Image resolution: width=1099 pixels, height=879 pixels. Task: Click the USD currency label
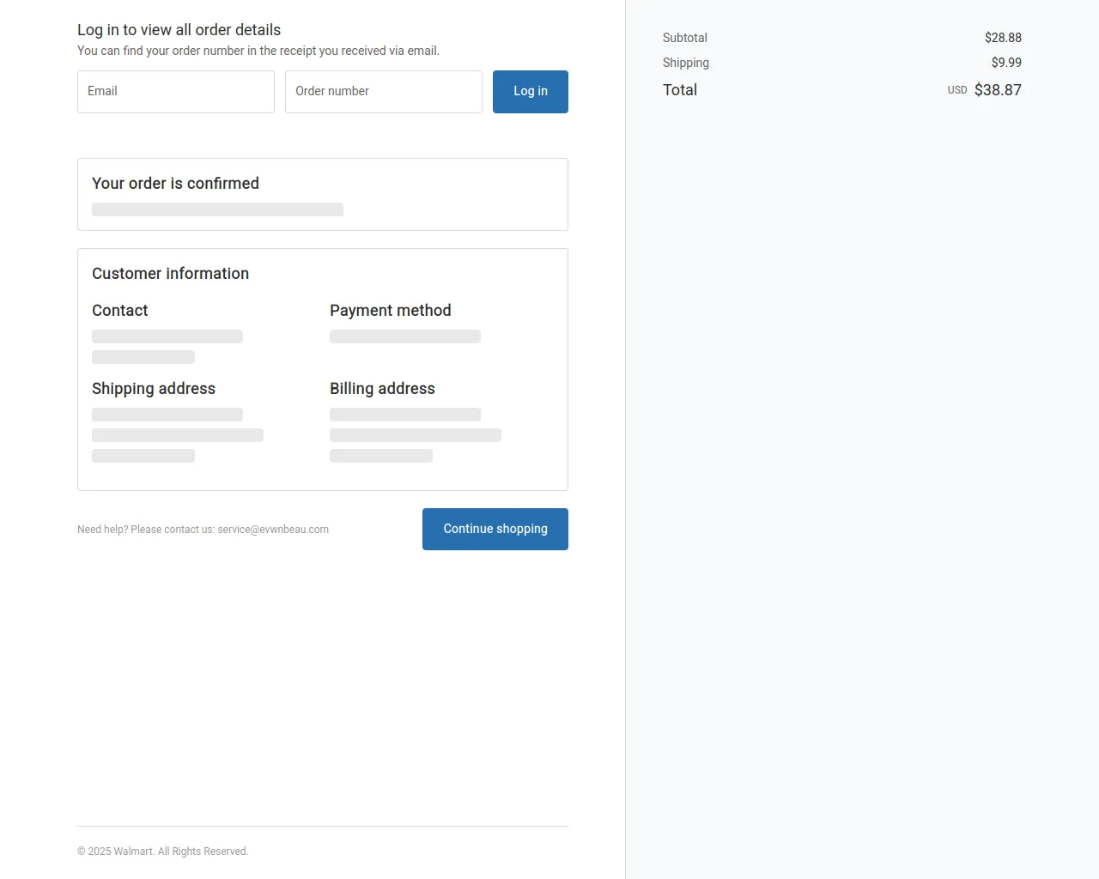[956, 90]
